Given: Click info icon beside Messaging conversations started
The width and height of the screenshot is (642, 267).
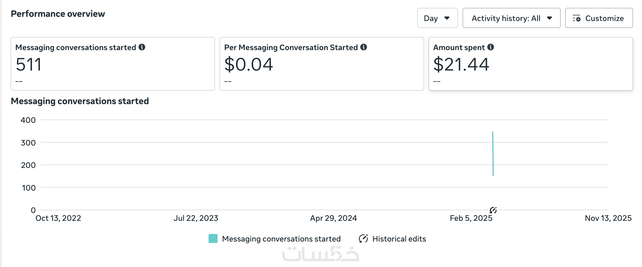Looking at the screenshot, I should click(142, 47).
